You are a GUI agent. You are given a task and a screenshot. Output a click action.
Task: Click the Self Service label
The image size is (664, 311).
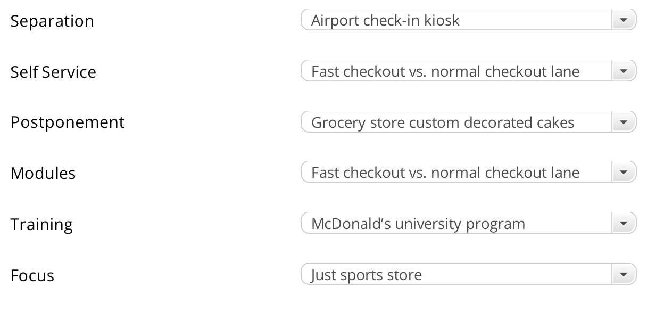(53, 72)
